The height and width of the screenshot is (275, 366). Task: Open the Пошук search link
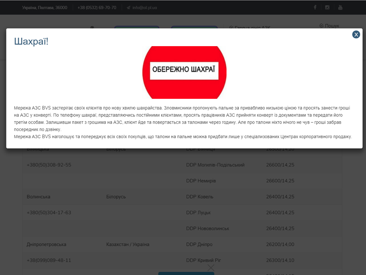click(332, 26)
